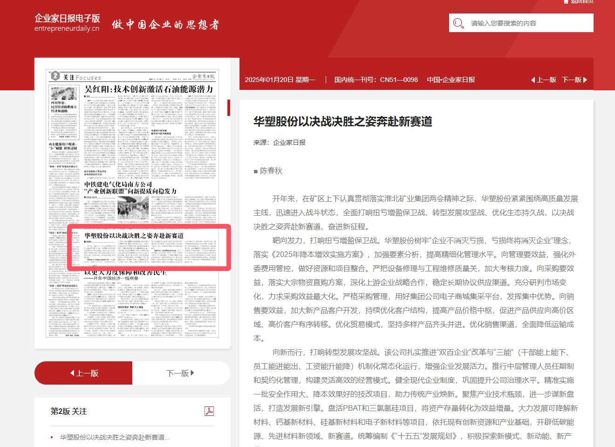Go to previous page with red 上一版 button
Screen dimensions: 615x447
tap(84, 373)
